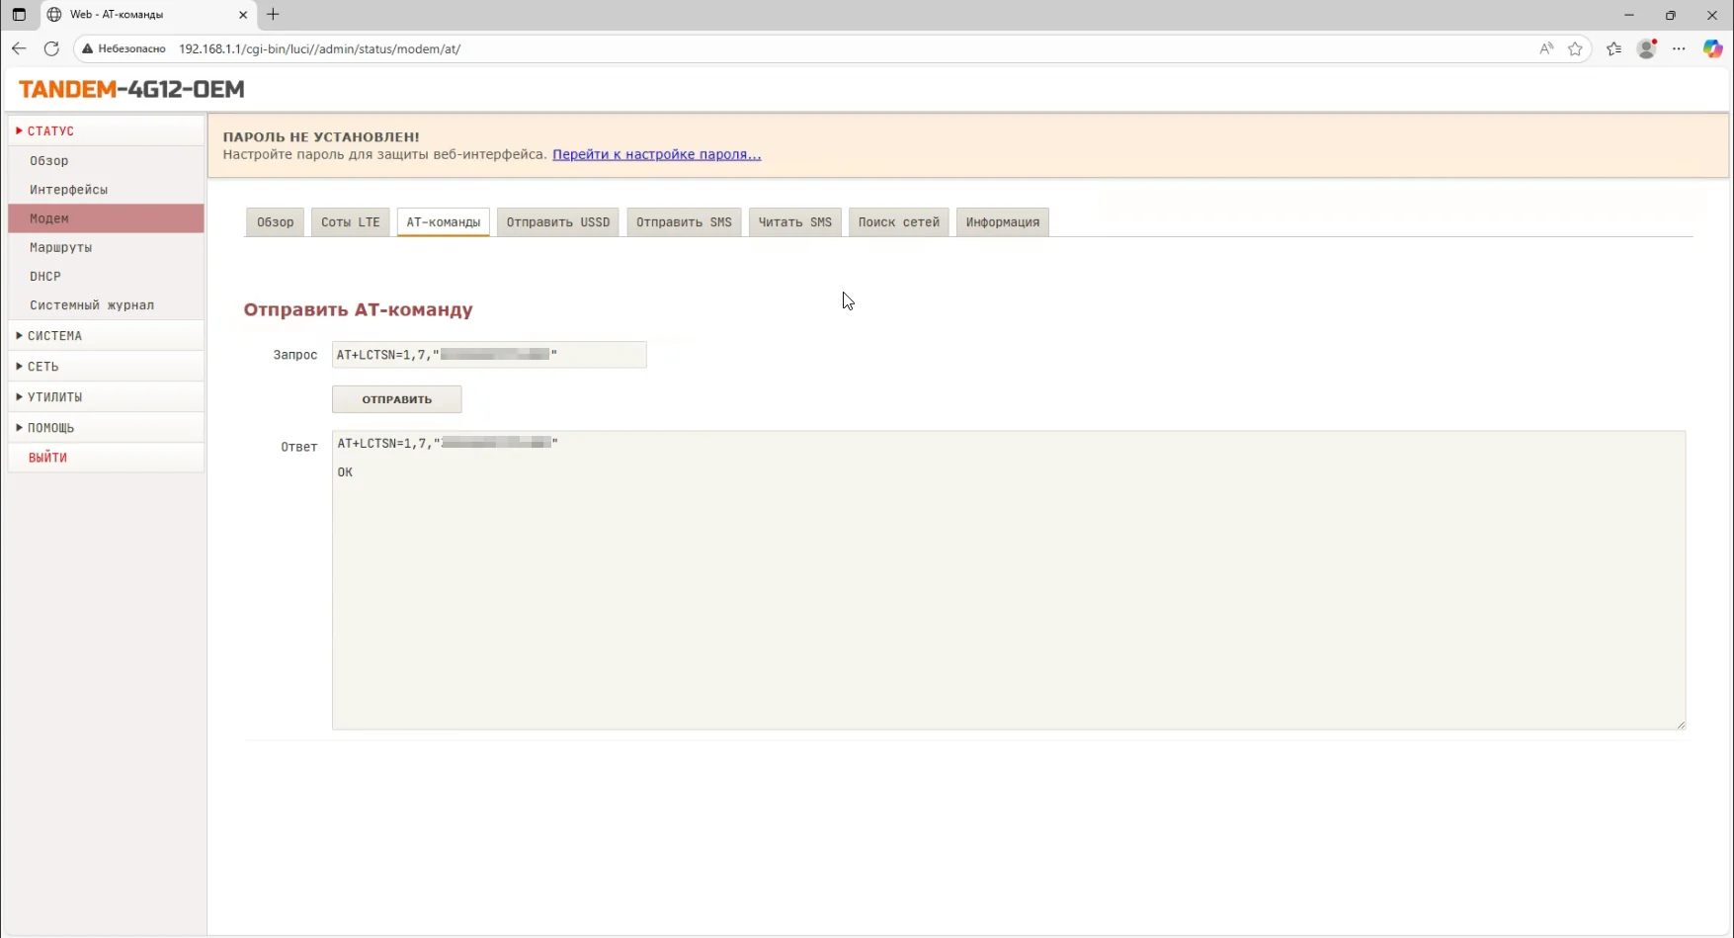Expand the УТИЛИТЫ sidebar section

tap(55, 397)
